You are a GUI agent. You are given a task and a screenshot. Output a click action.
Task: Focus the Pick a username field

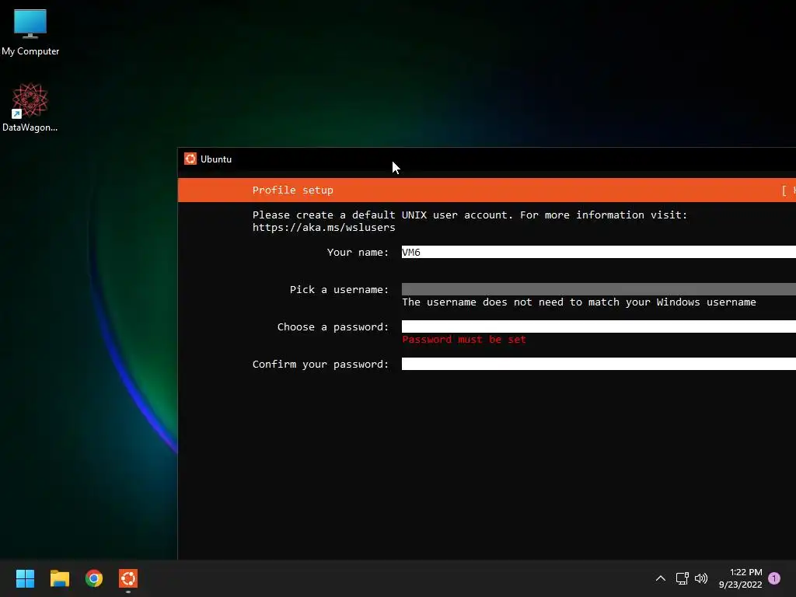tap(599, 289)
